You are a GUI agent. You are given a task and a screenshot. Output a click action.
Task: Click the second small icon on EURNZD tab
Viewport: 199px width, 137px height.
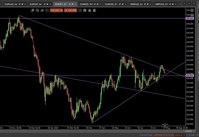pos(97,4)
